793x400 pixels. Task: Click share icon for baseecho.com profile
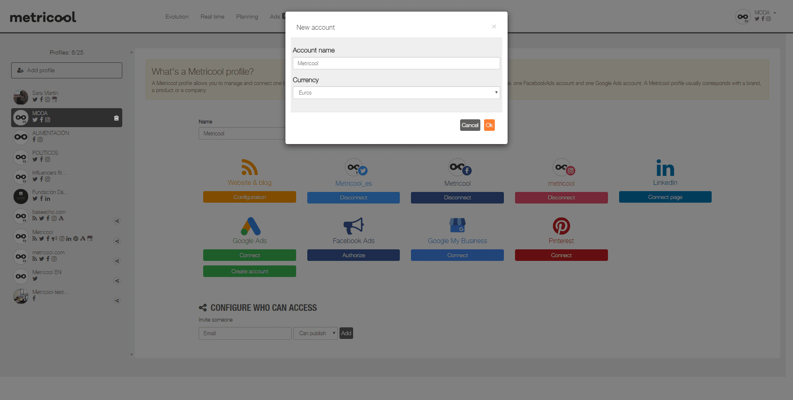117,221
